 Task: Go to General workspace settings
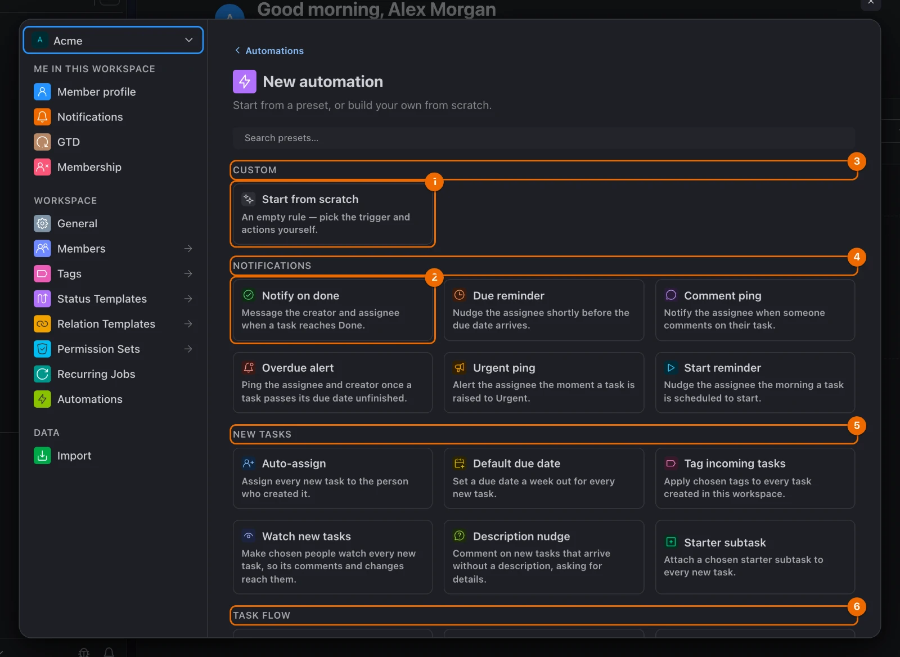pyautogui.click(x=113, y=223)
